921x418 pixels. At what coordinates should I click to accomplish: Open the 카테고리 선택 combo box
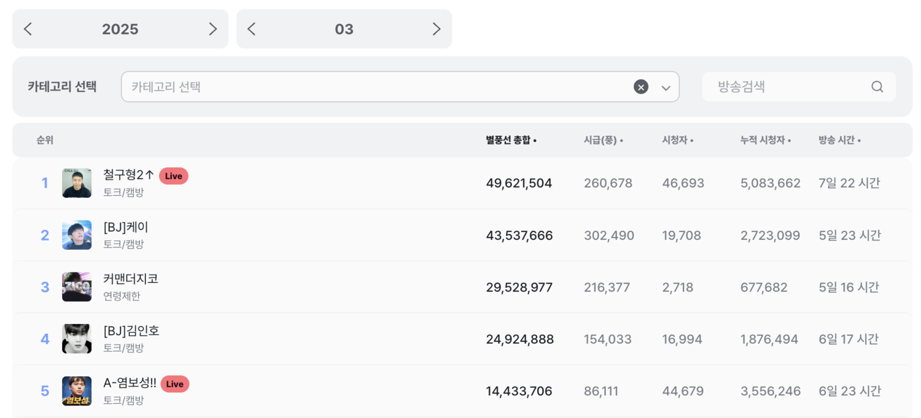click(x=375, y=87)
